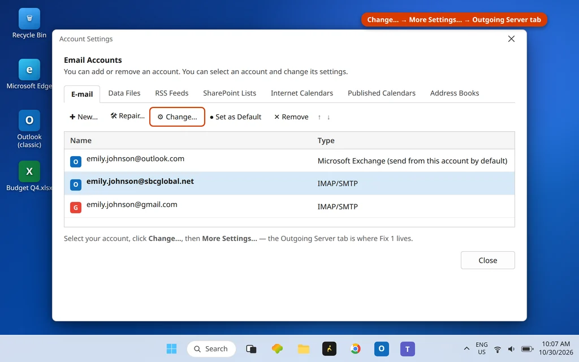Click the volume tray icon
Screen dimensions: 579x362
(511, 349)
